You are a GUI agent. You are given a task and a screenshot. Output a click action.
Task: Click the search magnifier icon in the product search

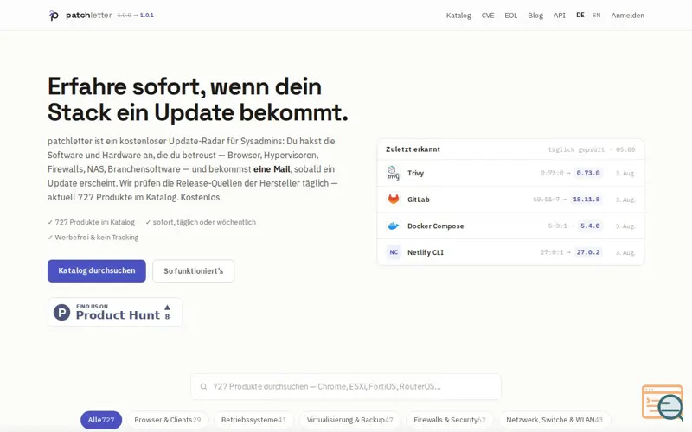coord(203,386)
